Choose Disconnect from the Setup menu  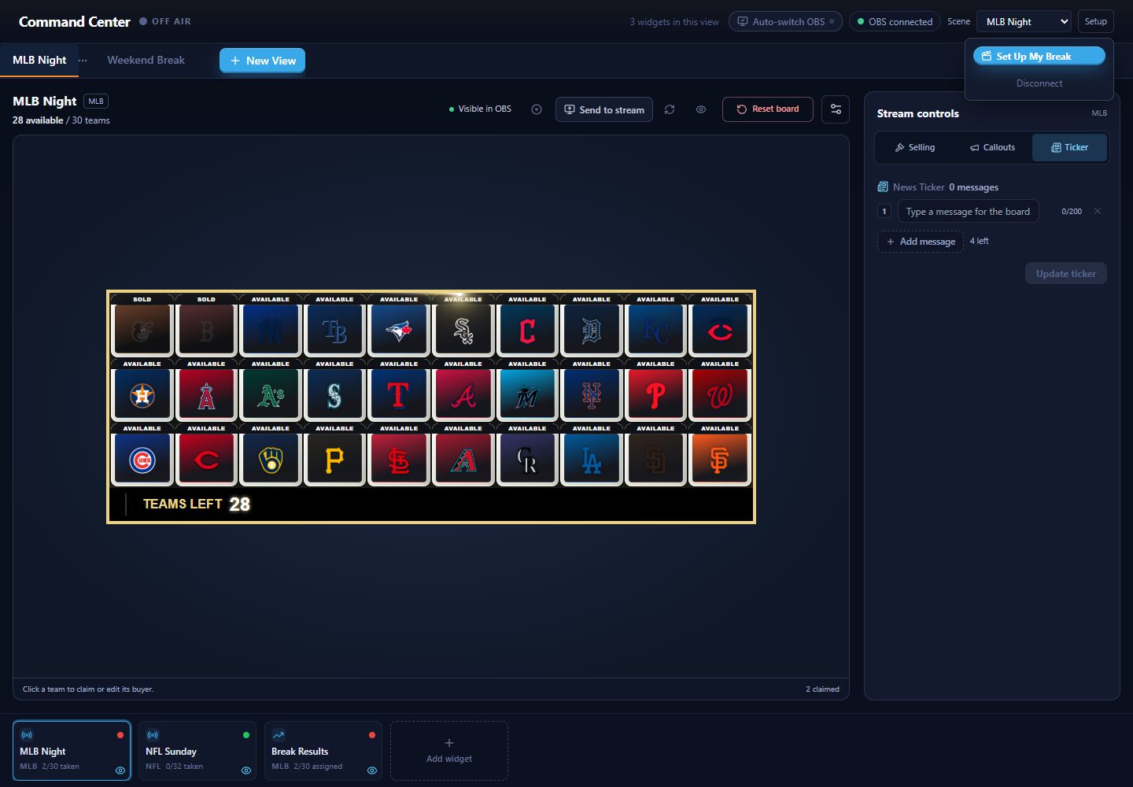1039,83
